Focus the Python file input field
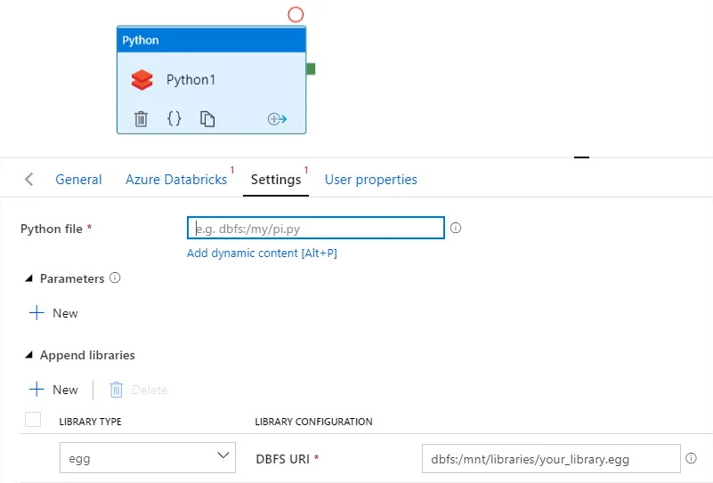 [x=316, y=228]
